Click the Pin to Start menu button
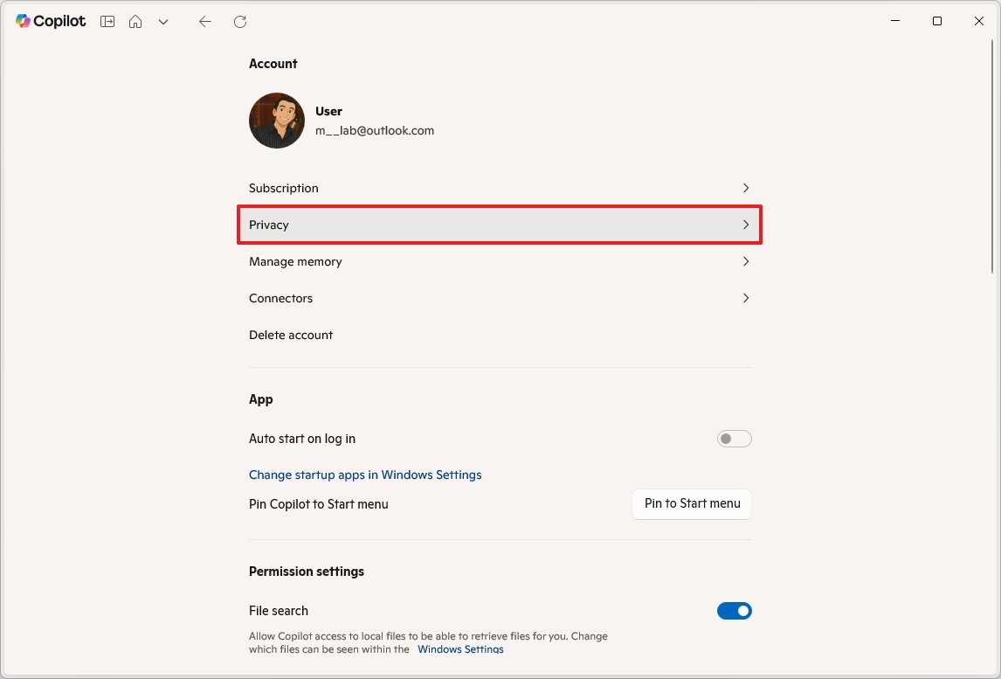Image resolution: width=1001 pixels, height=679 pixels. 691,504
